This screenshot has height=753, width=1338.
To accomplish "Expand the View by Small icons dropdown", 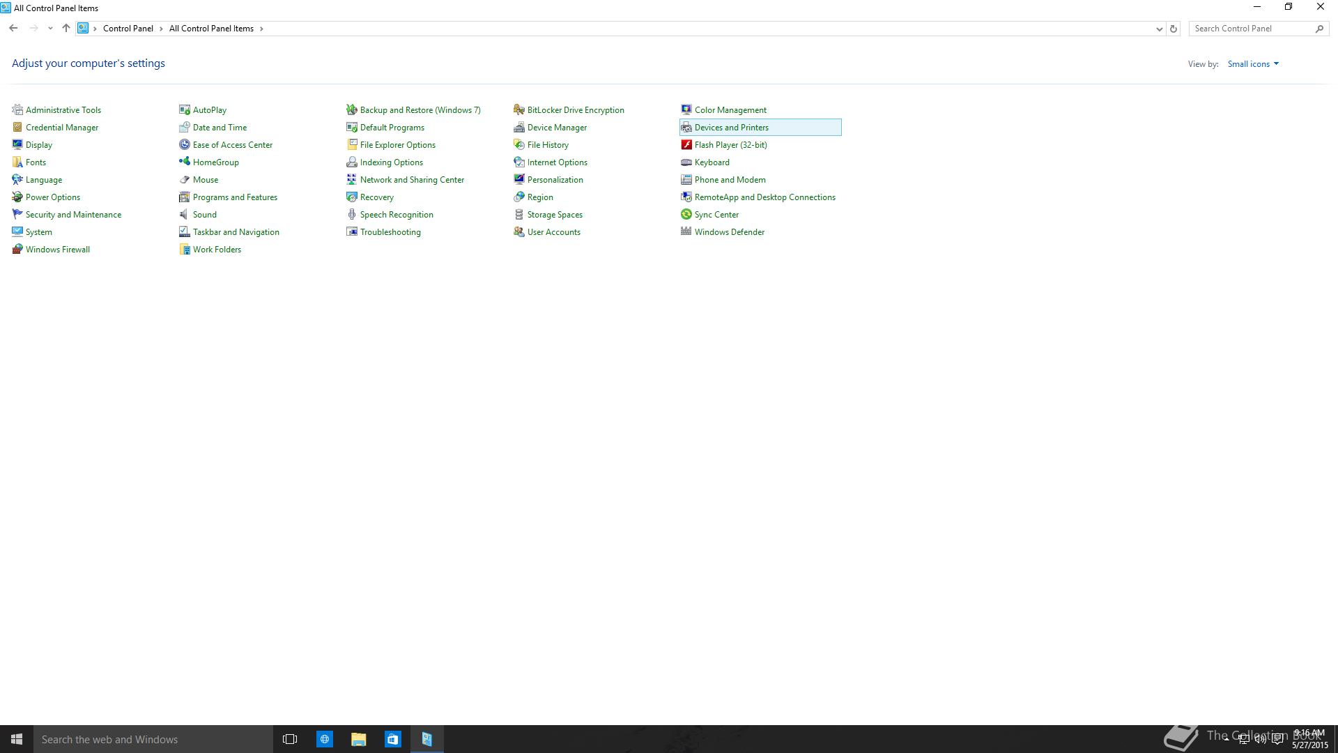I will point(1253,63).
